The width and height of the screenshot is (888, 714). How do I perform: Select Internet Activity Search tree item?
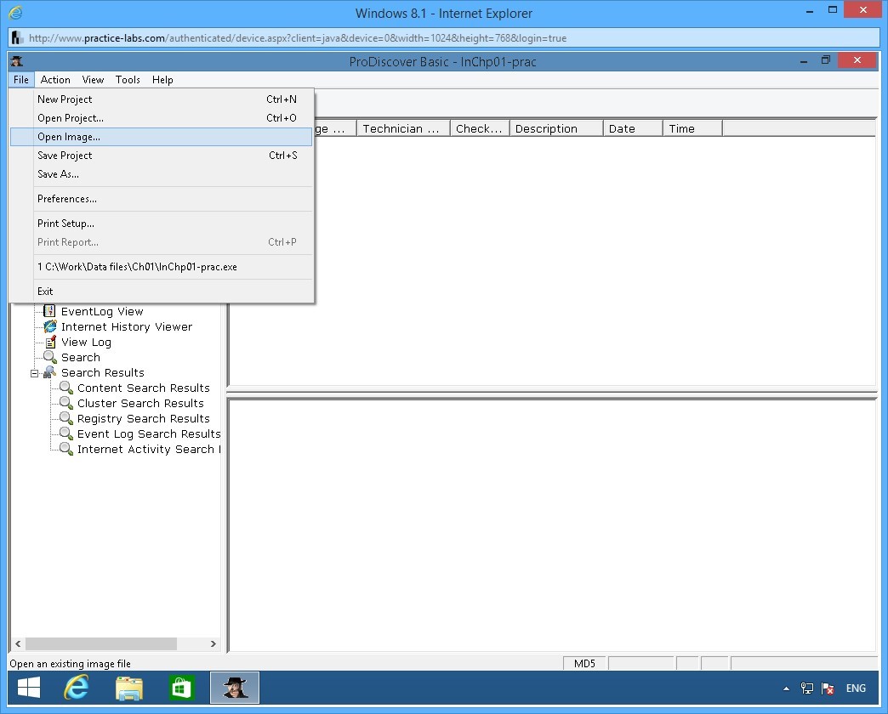pyautogui.click(x=148, y=449)
